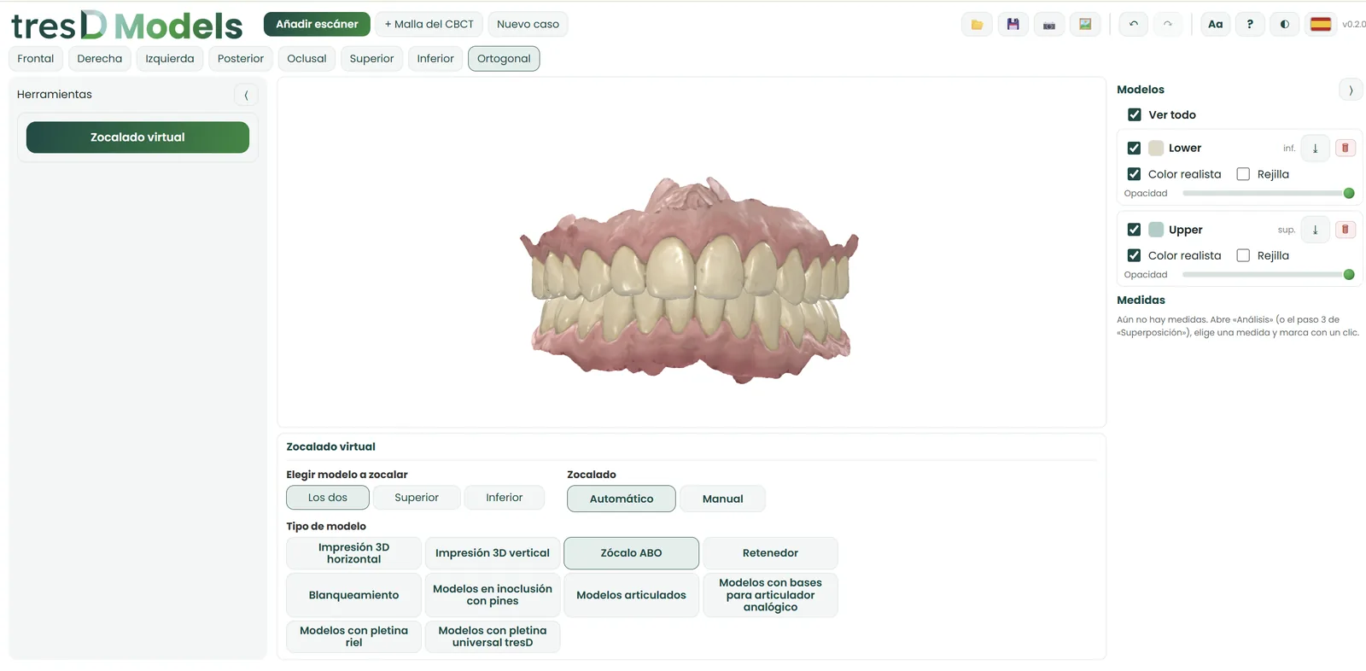Open the Lower model color swatch
This screenshot has width=1366, height=671.
click(1156, 148)
